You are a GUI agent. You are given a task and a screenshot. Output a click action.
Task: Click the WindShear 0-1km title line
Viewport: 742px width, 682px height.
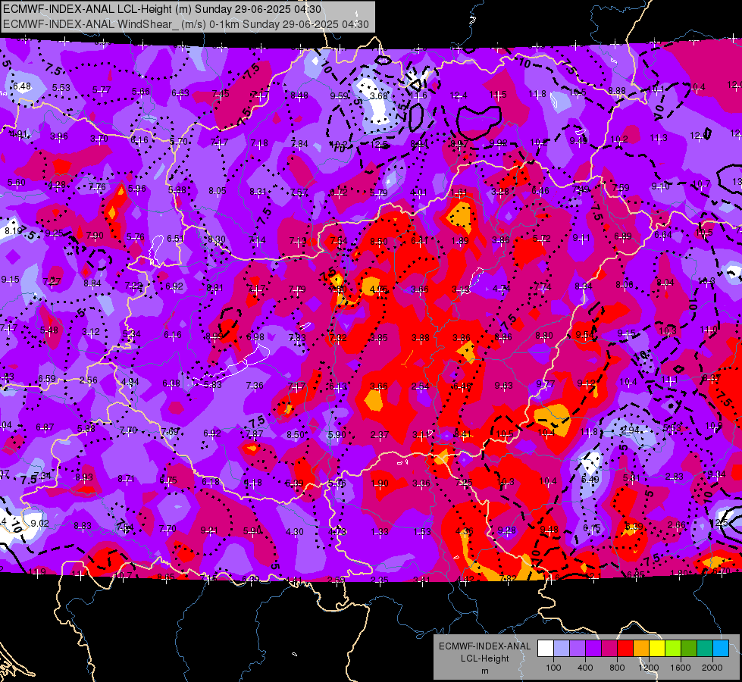(x=186, y=24)
